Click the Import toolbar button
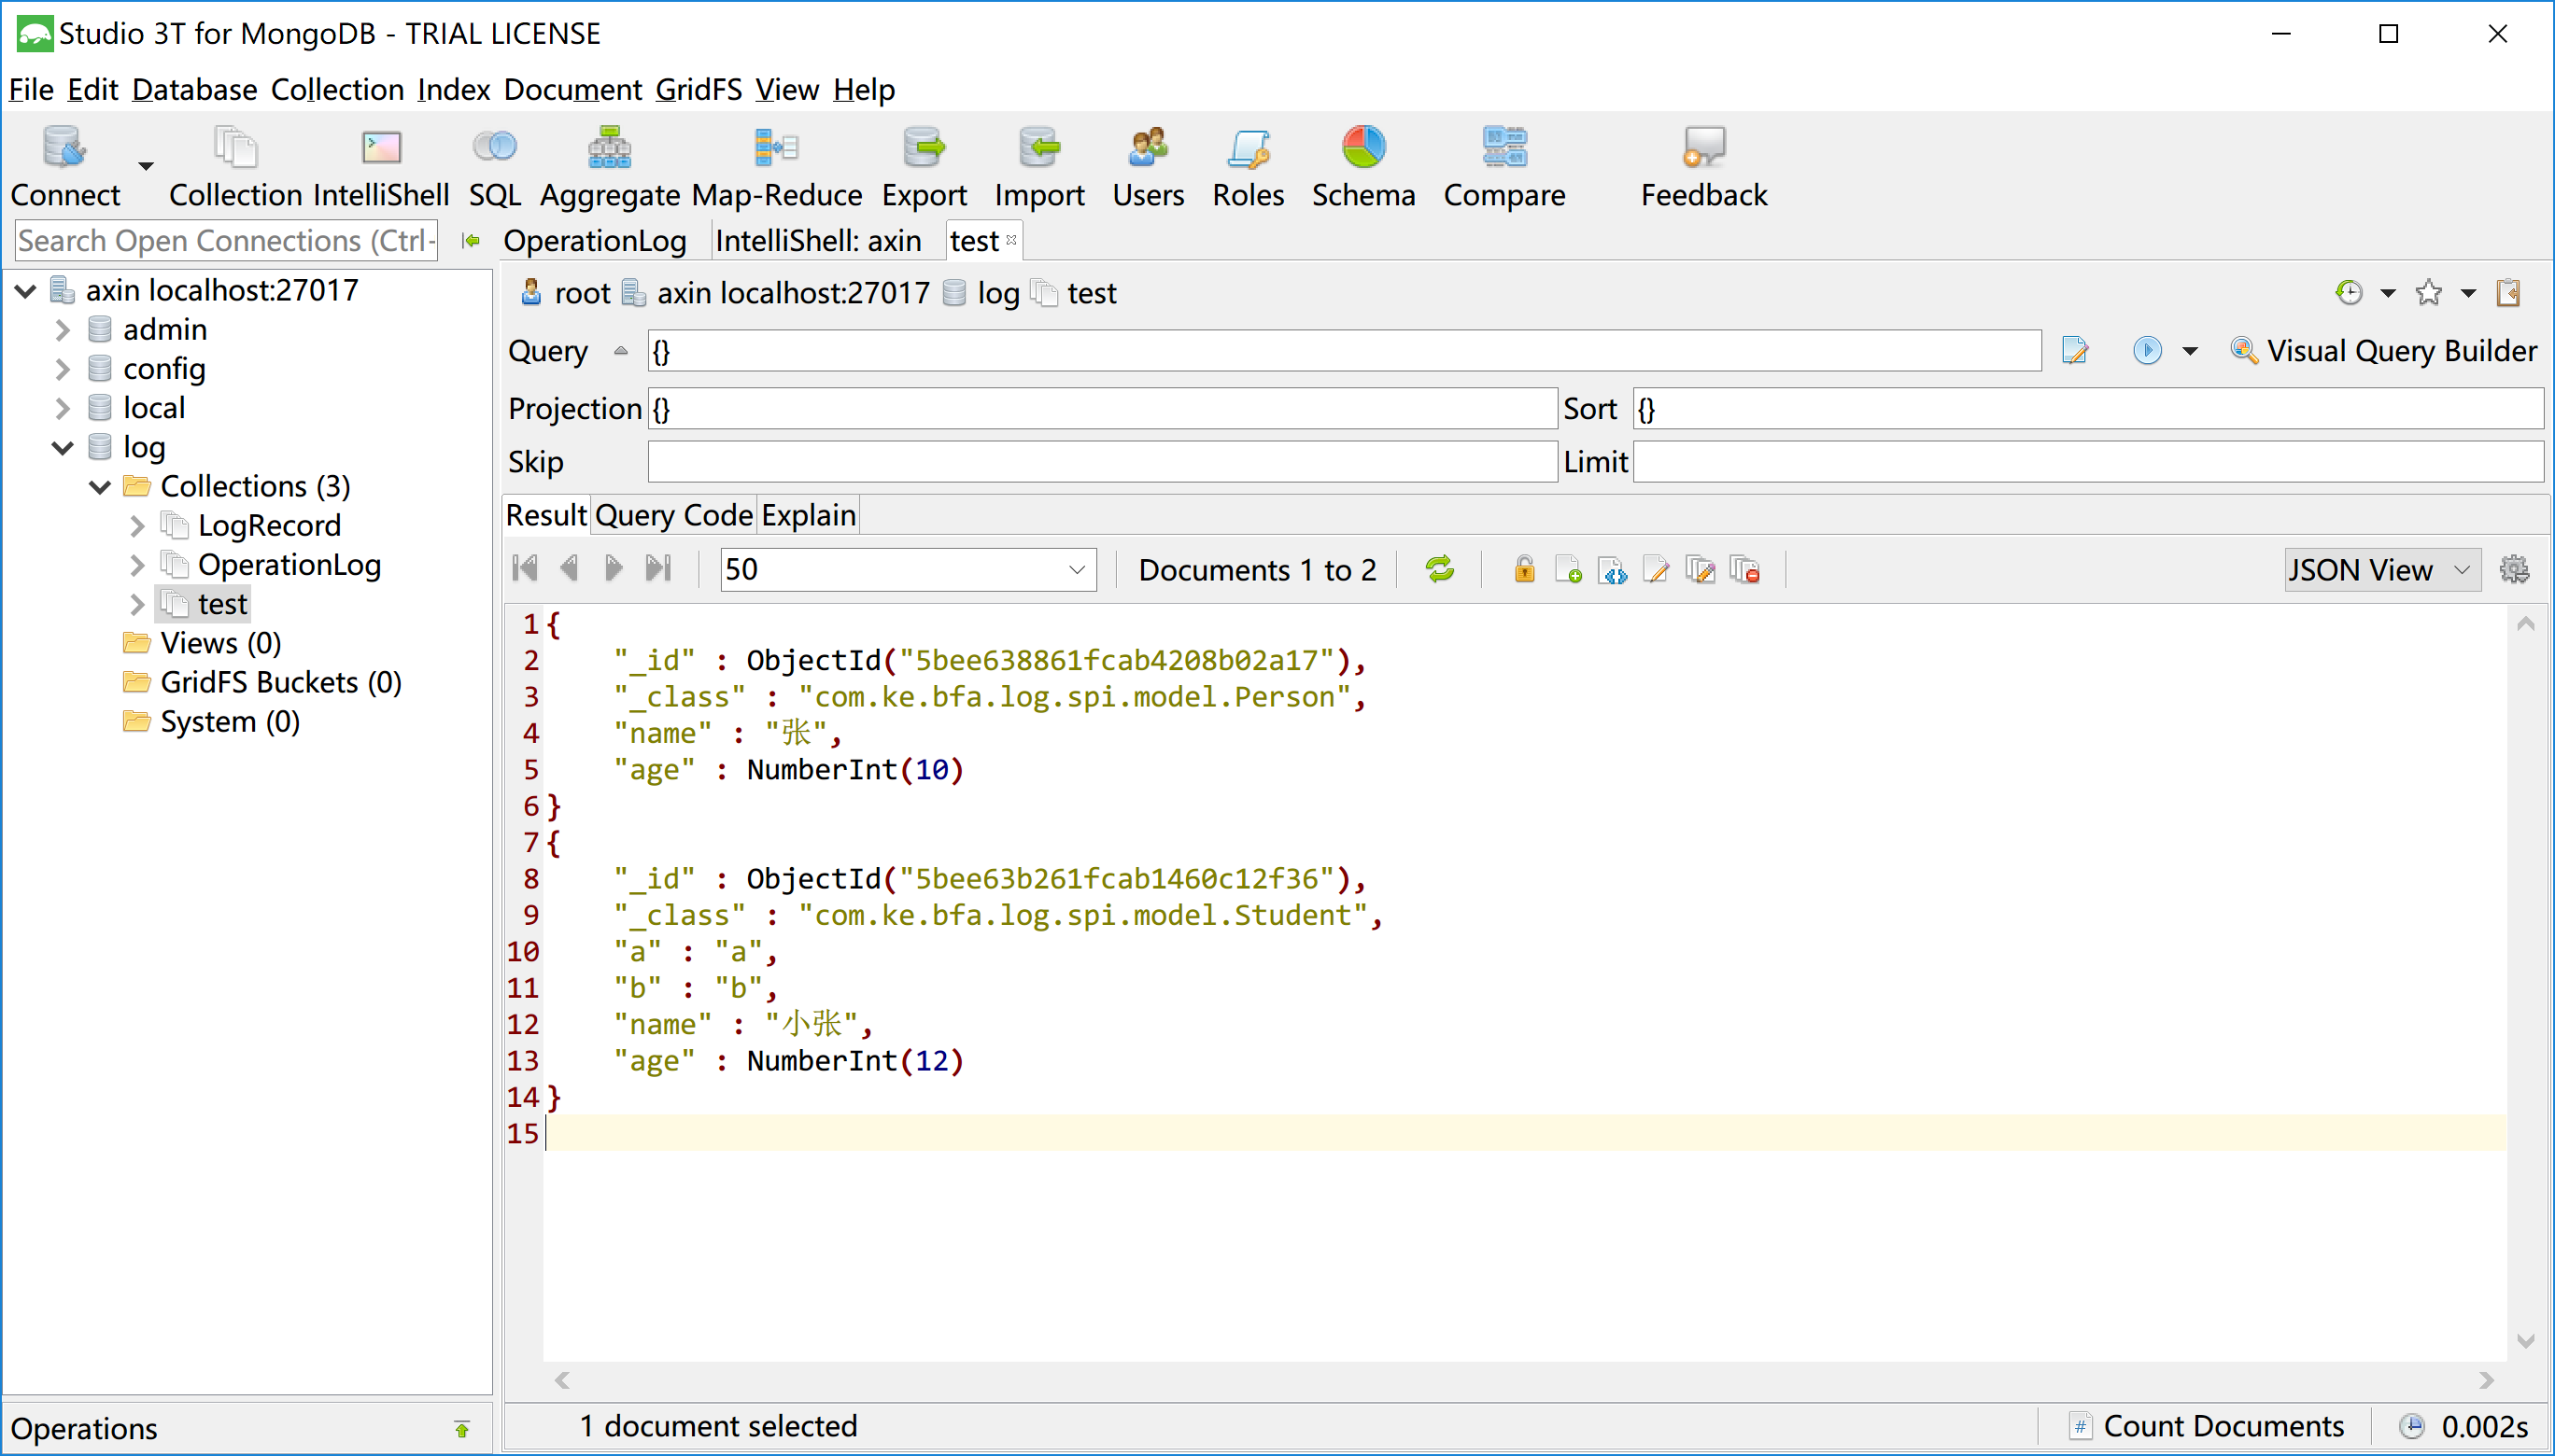This screenshot has height=1456, width=2555. pos(1039,166)
